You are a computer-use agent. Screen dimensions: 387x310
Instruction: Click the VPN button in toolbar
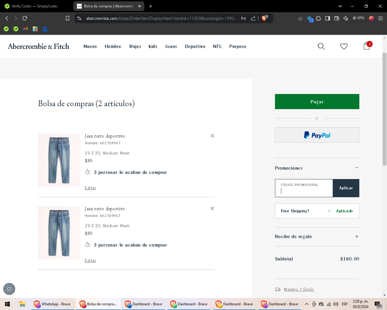pyautogui.click(x=359, y=18)
